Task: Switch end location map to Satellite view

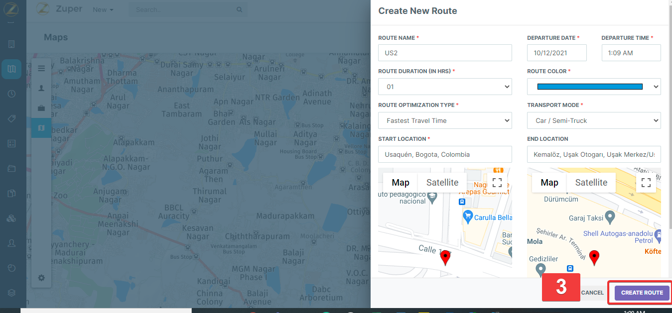Action: coord(591,183)
